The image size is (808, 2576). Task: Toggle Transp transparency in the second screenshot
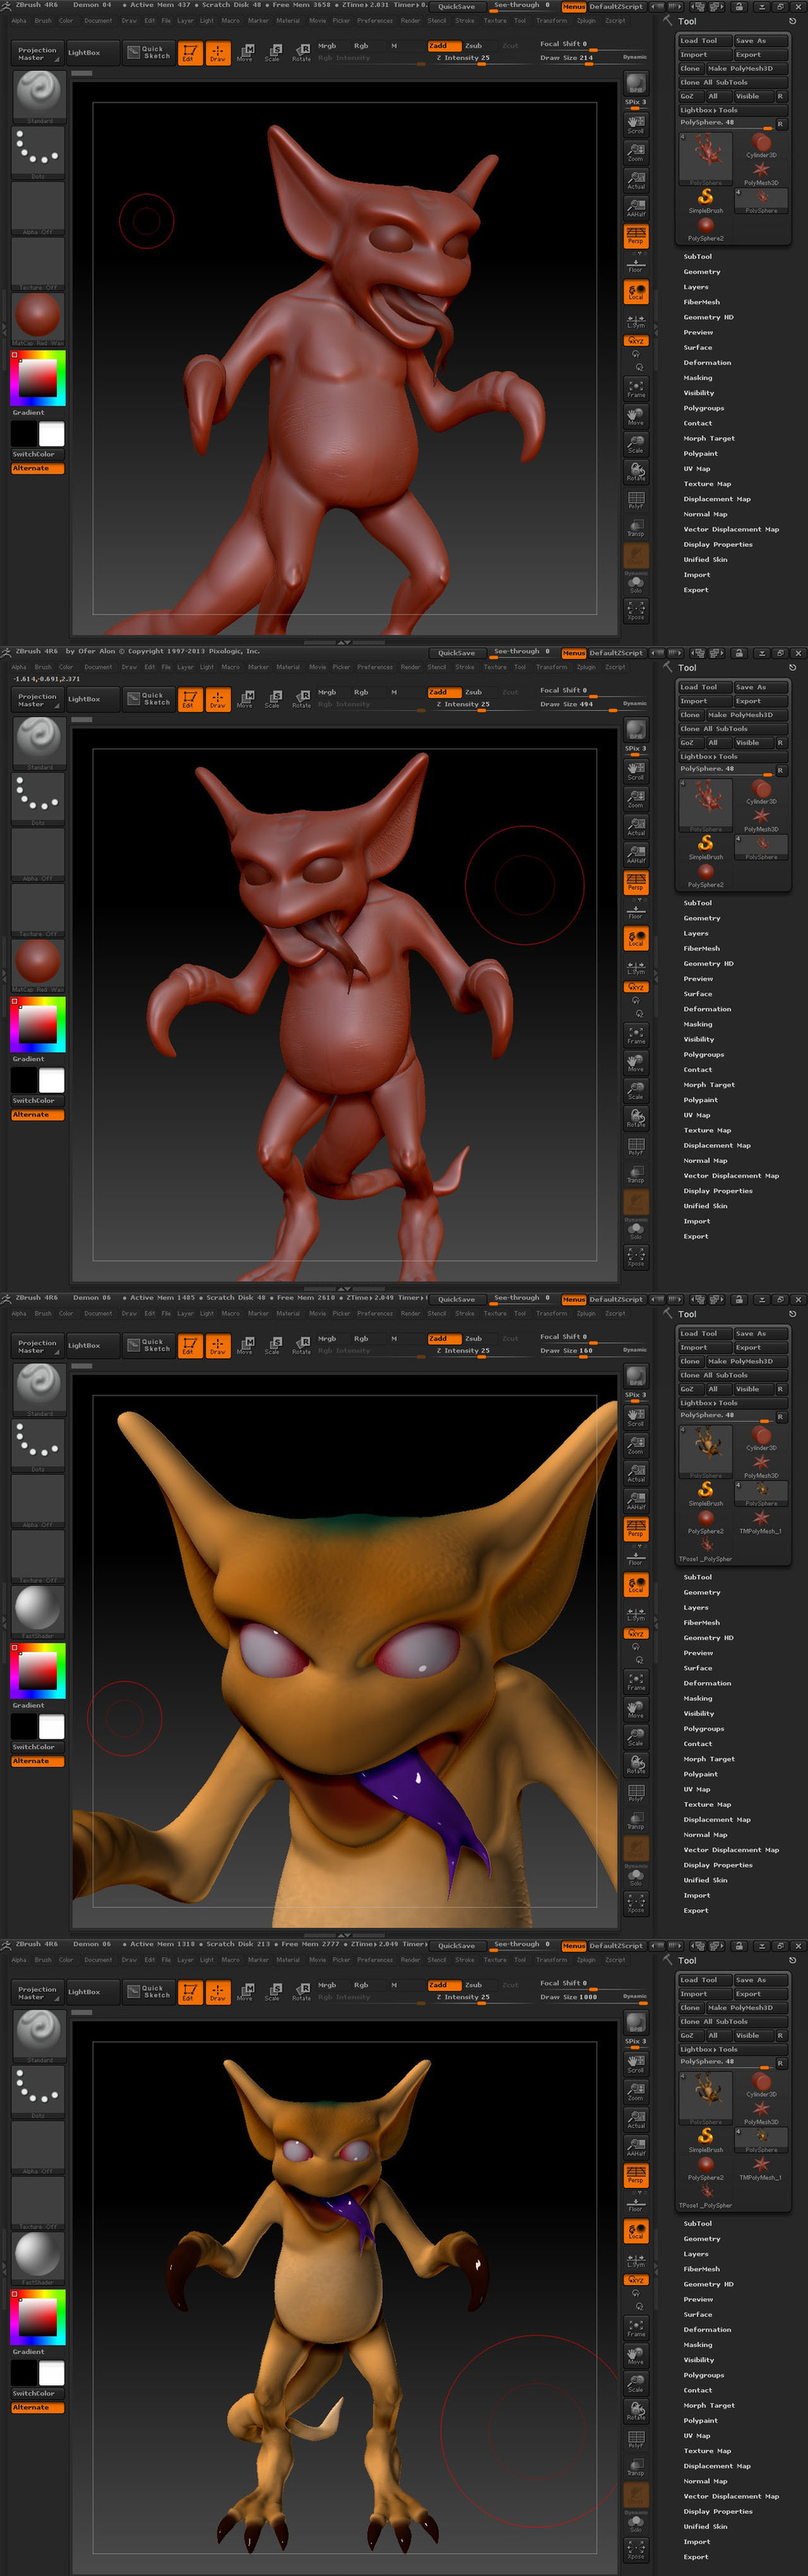click(x=635, y=1173)
